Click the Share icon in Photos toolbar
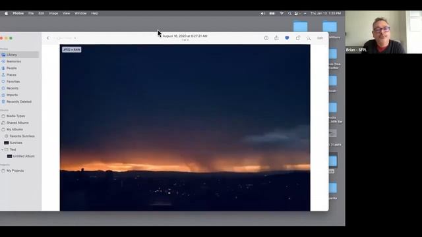The width and height of the screenshot is (422, 237). pyautogui.click(x=276, y=38)
